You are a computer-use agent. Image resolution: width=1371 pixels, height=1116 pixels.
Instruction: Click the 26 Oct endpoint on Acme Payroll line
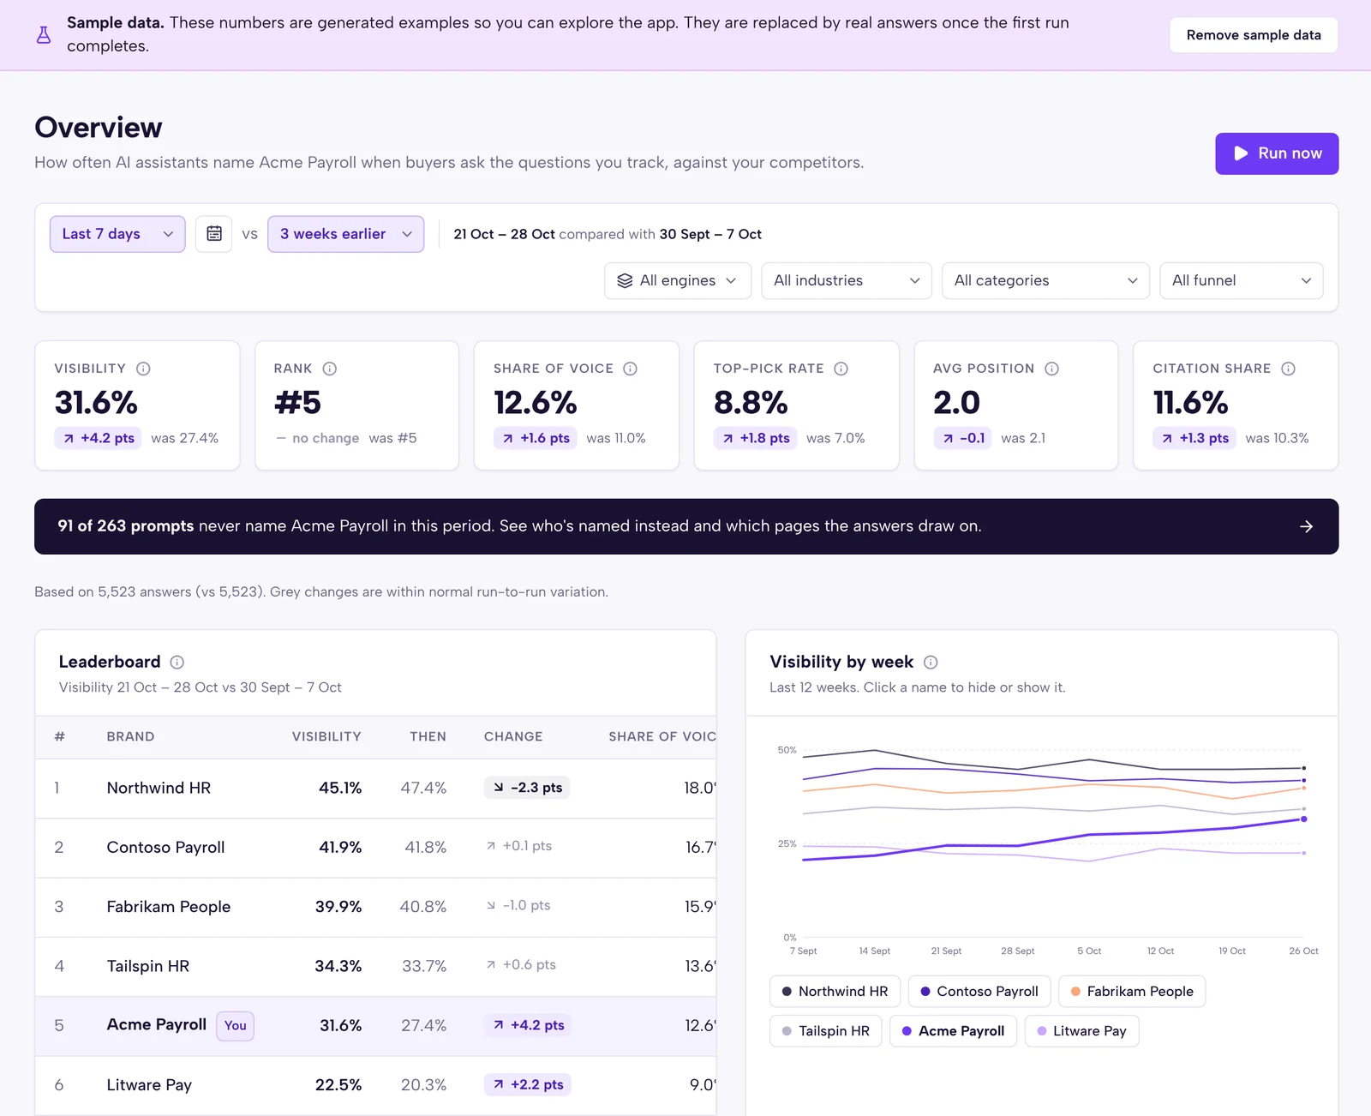1304,819
